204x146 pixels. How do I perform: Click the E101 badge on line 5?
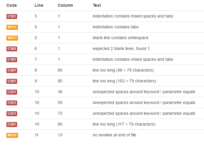click(12, 16)
